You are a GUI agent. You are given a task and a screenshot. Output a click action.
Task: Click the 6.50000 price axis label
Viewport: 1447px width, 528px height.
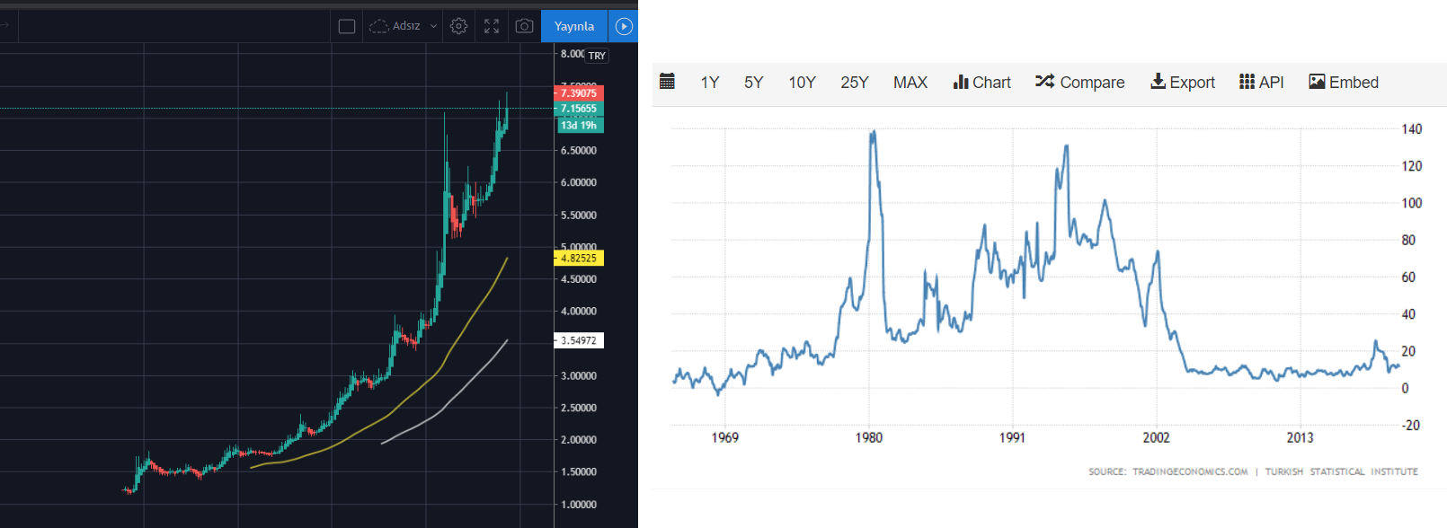579,151
